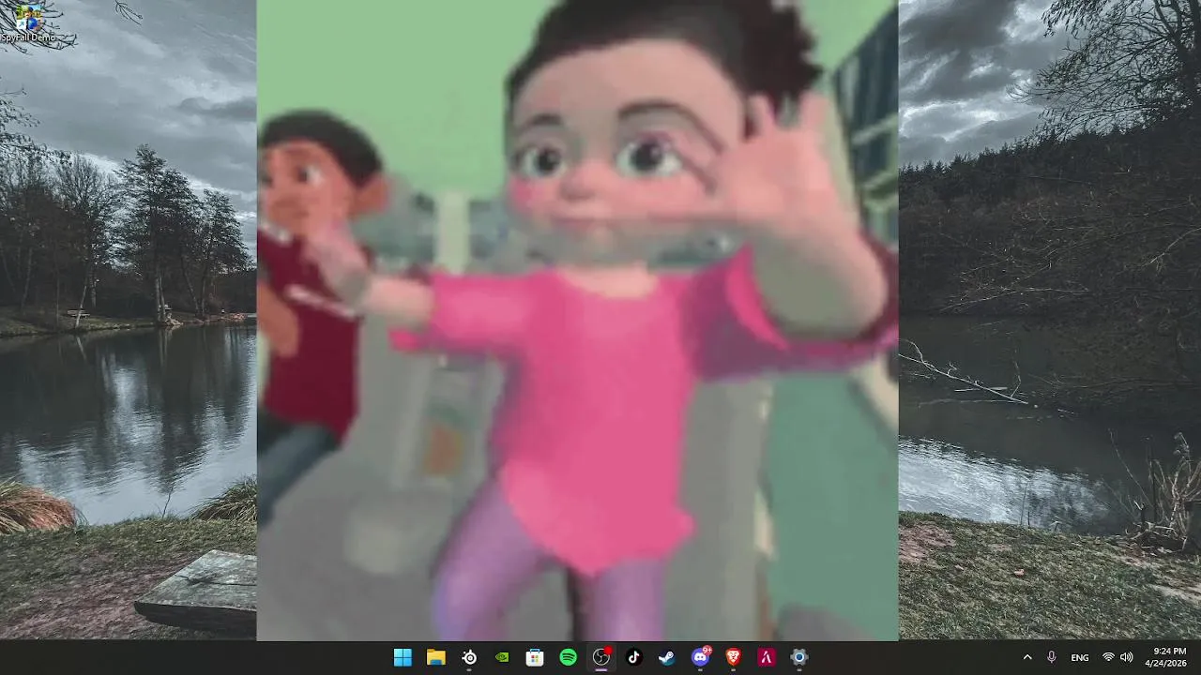Open the SpyFall Demo desktop shortcut
Screen dimensions: 1201x675
click(28, 23)
